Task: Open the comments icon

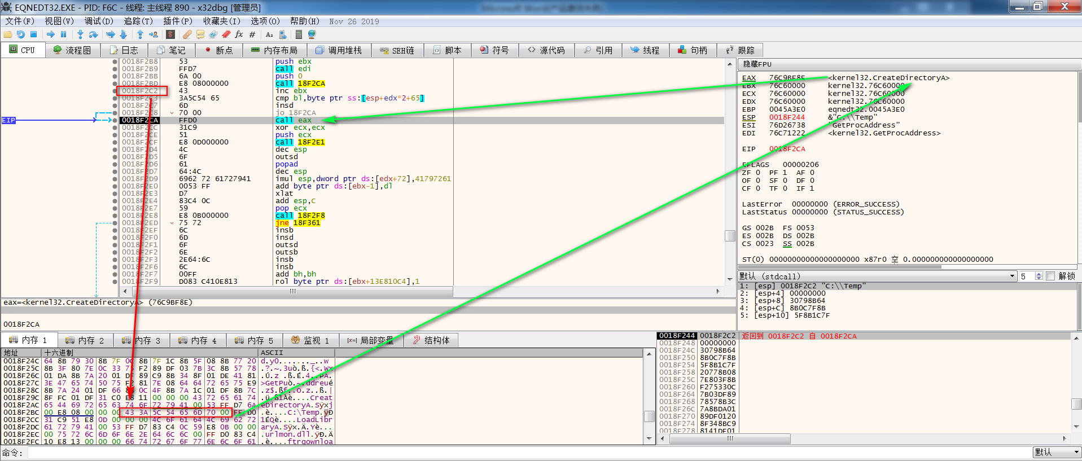Action: point(200,34)
